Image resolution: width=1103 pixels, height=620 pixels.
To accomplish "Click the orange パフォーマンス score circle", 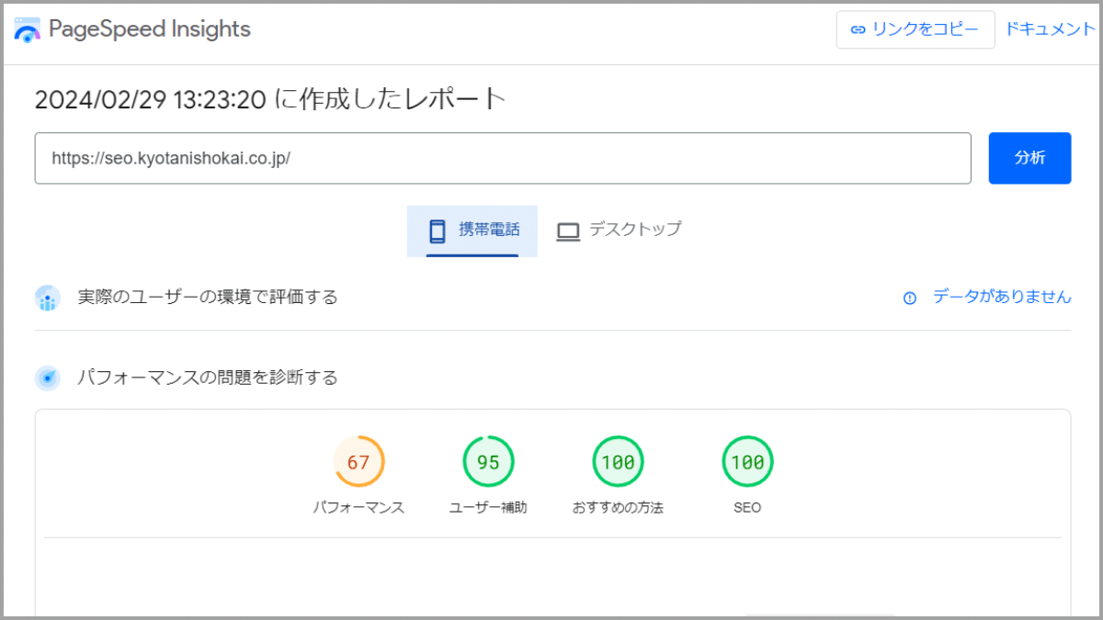I will tap(359, 461).
